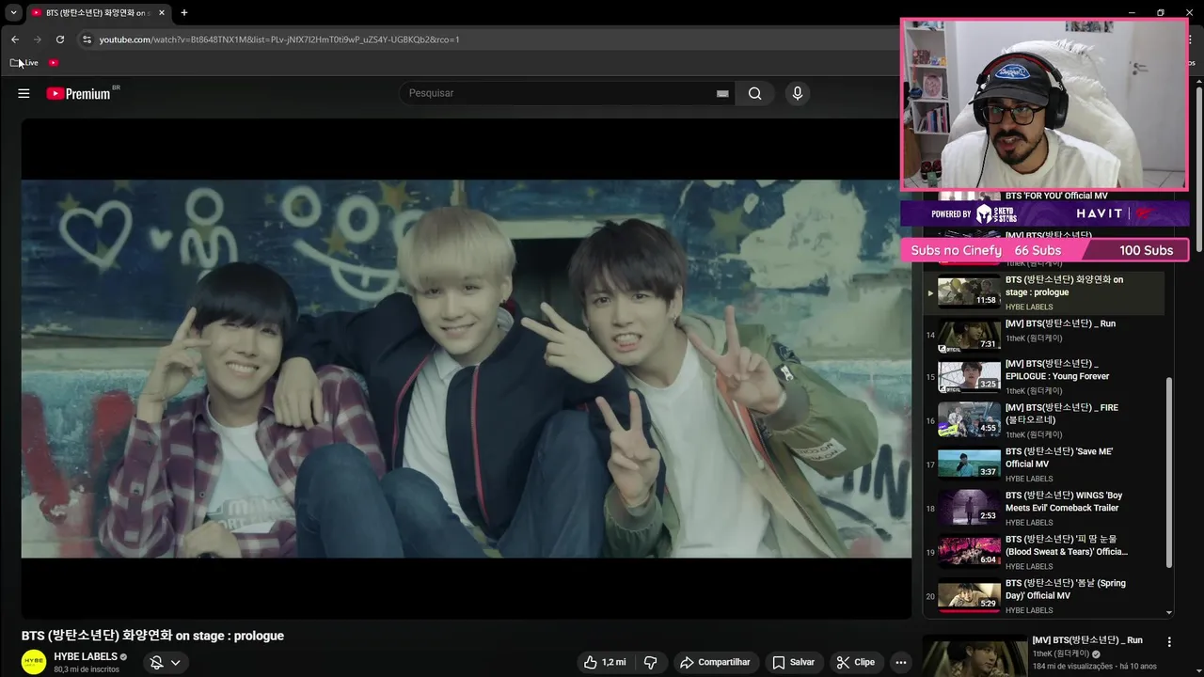Click the Subs no Cinefy goal bar
This screenshot has height=677, width=1204.
1044,250
